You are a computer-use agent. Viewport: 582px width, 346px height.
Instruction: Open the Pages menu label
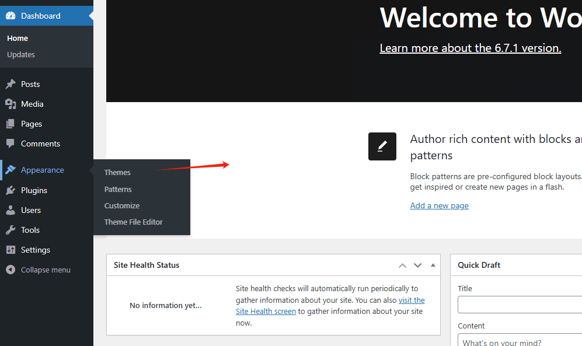[x=32, y=124]
